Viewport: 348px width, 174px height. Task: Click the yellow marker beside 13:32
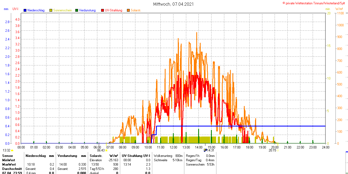(12, 150)
